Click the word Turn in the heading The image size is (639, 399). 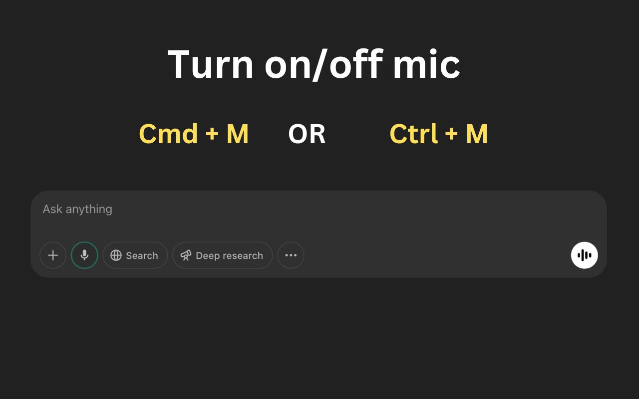coord(211,65)
